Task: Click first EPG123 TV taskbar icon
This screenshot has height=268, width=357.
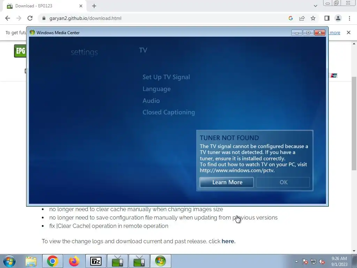Action: click(x=117, y=261)
